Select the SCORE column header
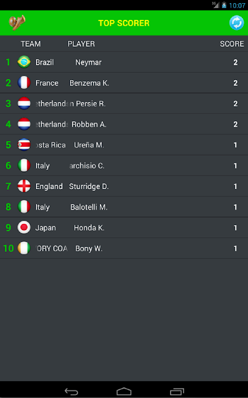 tap(232, 44)
